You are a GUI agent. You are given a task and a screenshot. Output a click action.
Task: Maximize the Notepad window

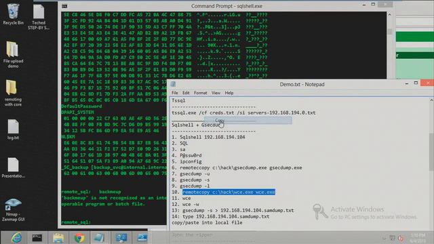(x=416, y=83)
